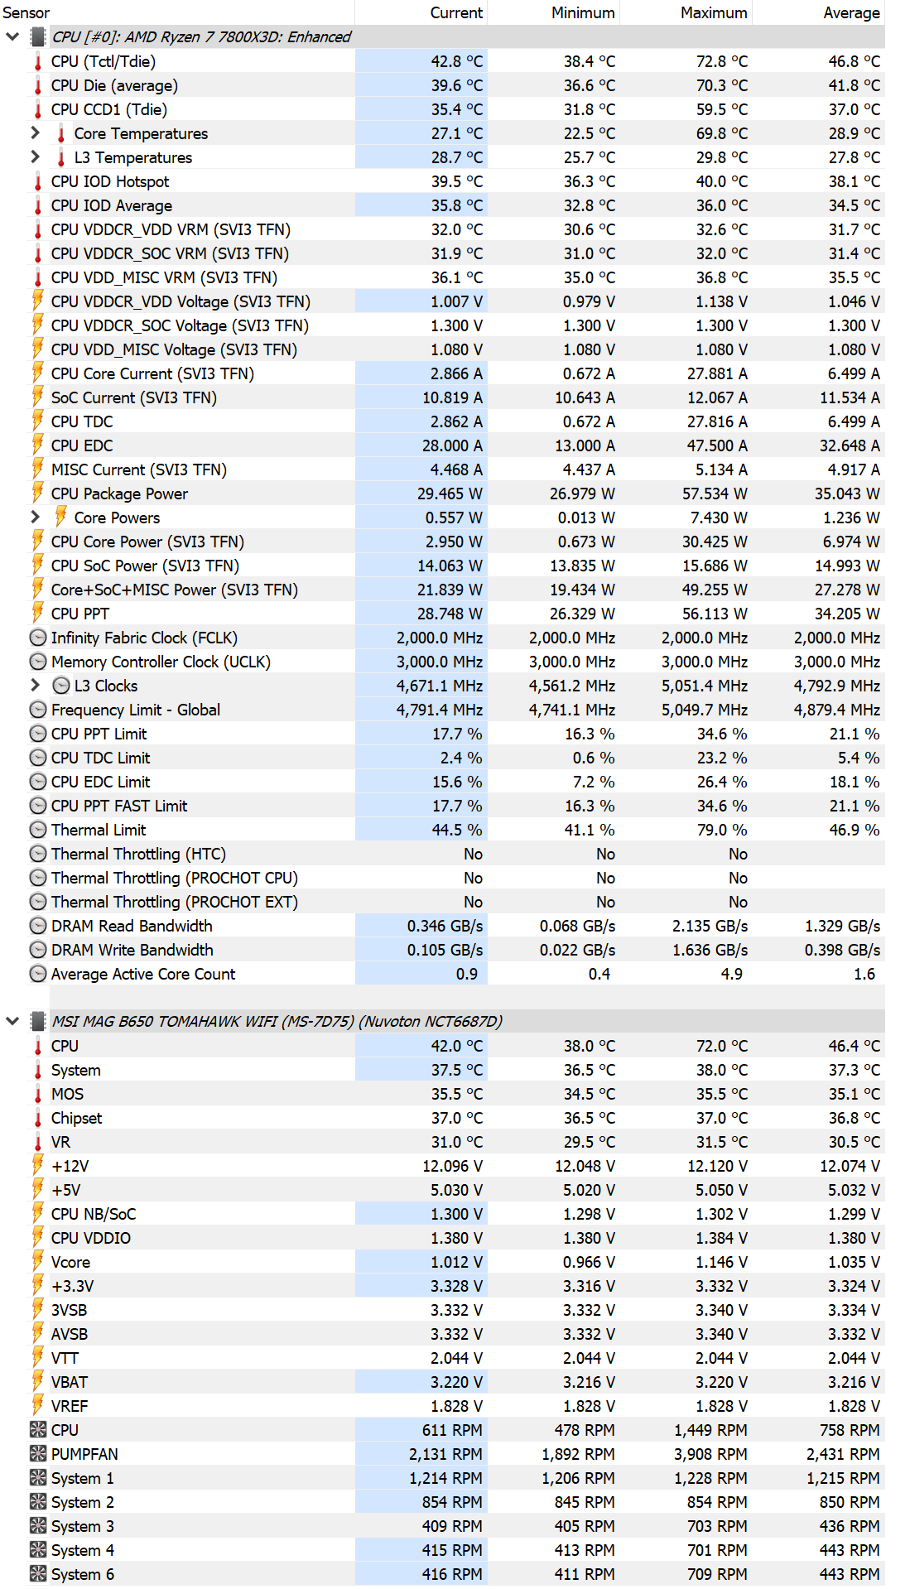Viewport: 905px width, 1589px height.
Task: Click lightning icon beside Vcore
Action: 38,1261
